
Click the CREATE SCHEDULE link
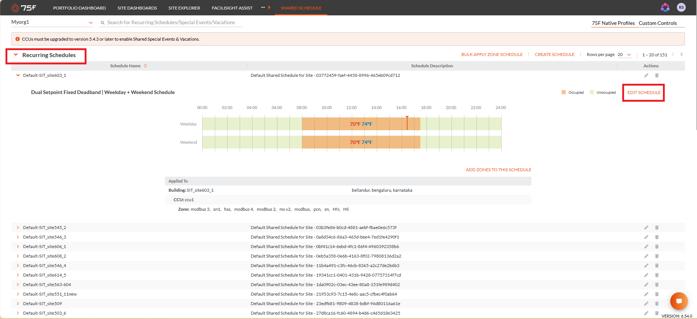click(554, 55)
